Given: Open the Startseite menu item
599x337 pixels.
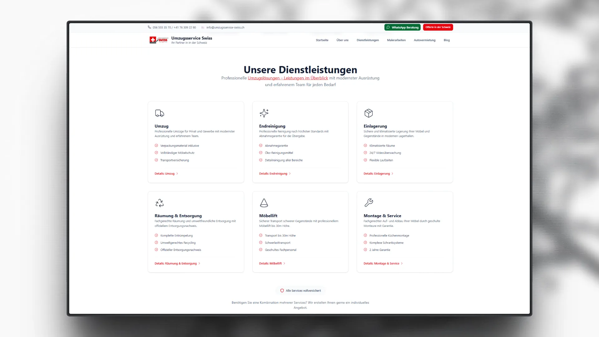Looking at the screenshot, I should (322, 40).
